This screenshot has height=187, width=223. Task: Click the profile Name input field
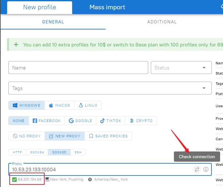[78, 68]
